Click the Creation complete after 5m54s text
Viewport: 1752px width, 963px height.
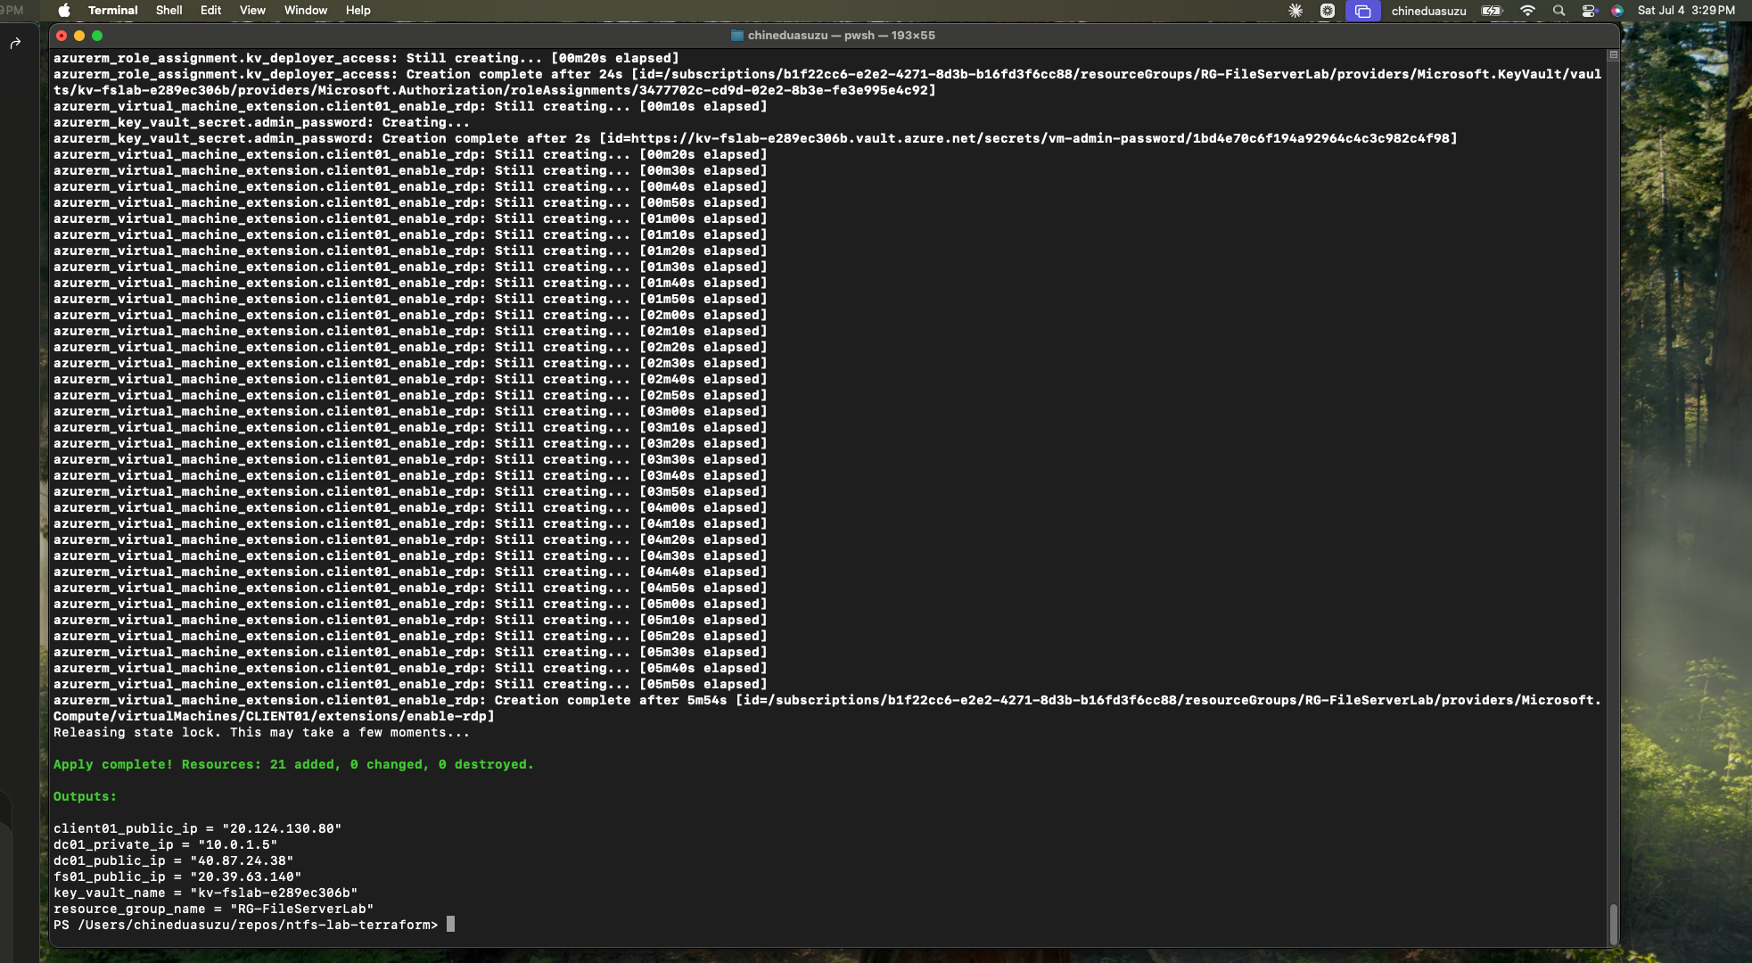click(611, 700)
